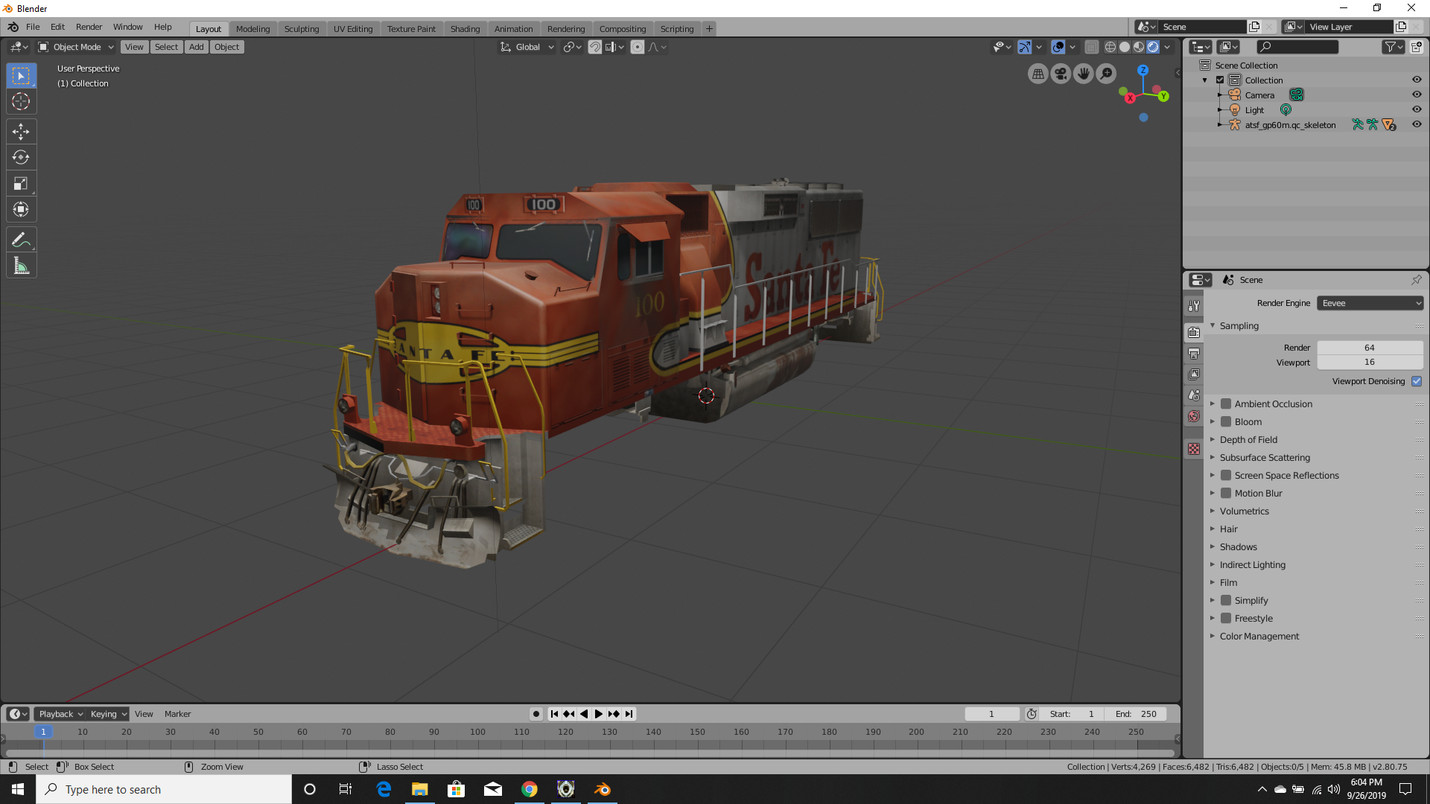Open the Texture properties tab

1194,449
